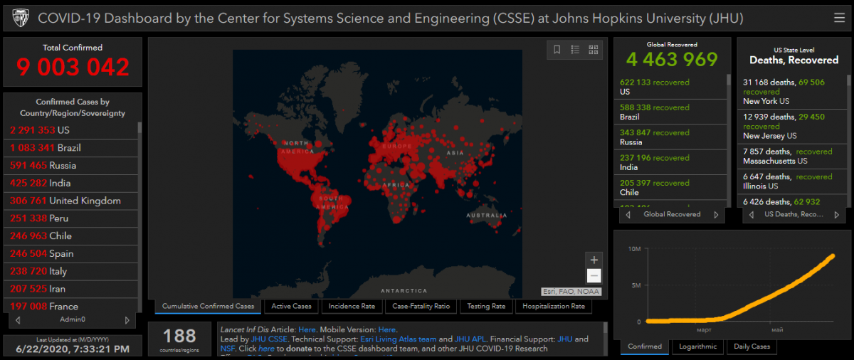Click '622 133 recovered' US entry
Viewport: 854px width, 360px height.
(x=670, y=87)
